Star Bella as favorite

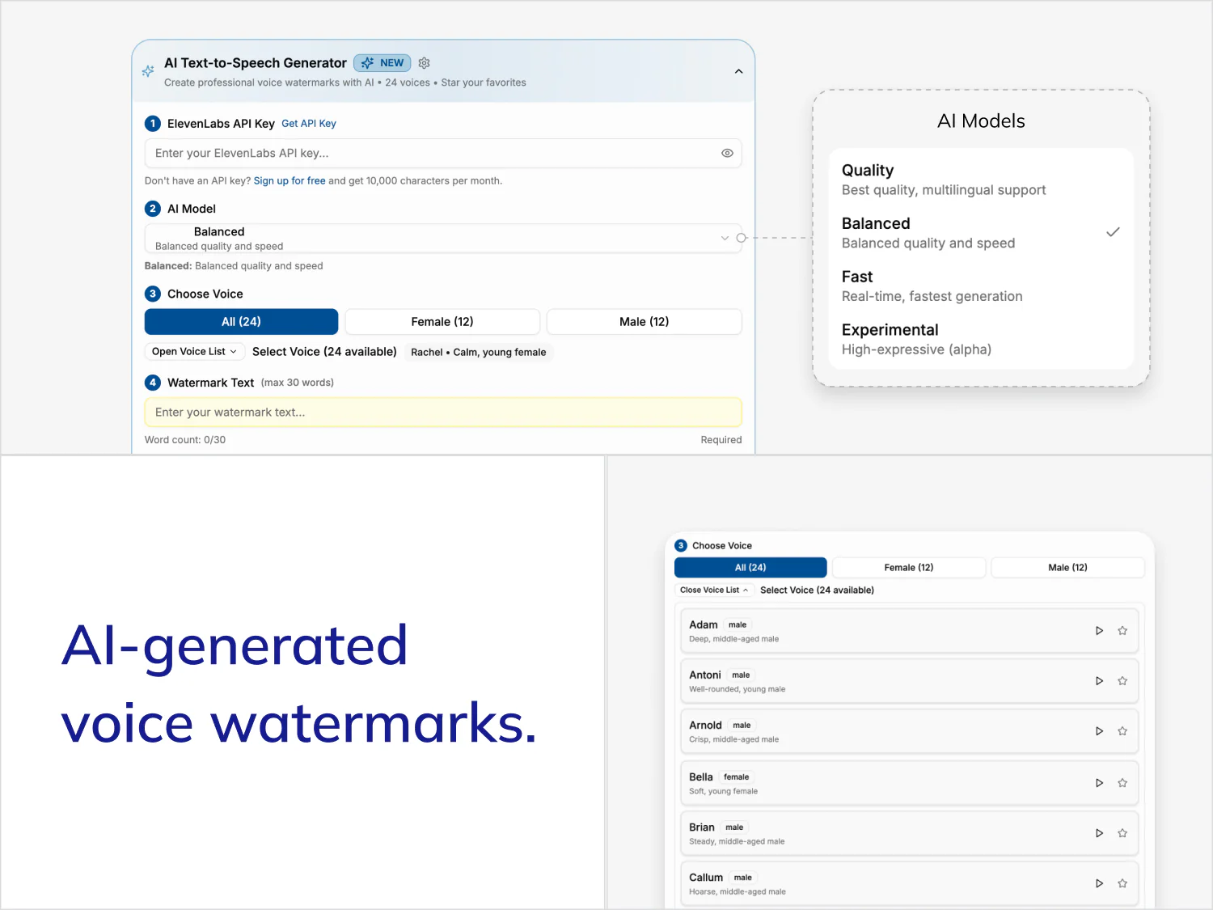(x=1122, y=783)
